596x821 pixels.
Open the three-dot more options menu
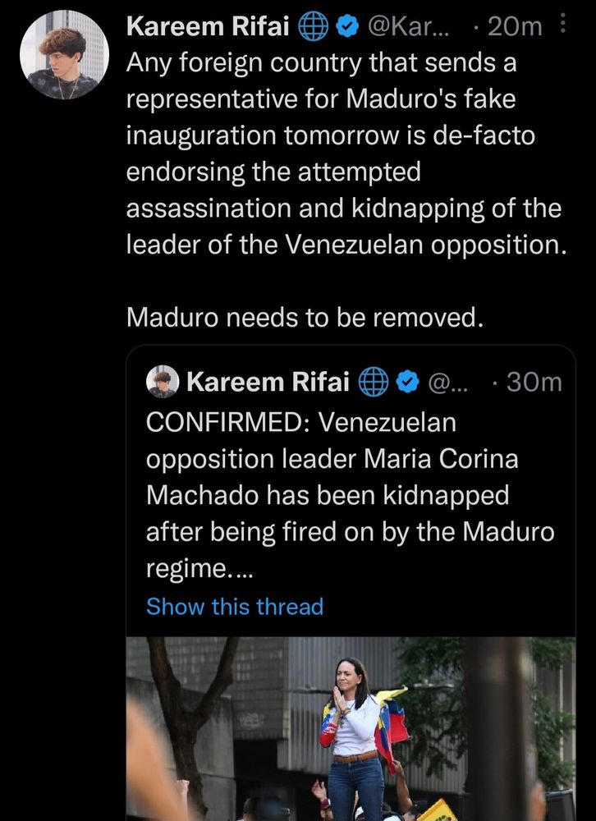(563, 23)
